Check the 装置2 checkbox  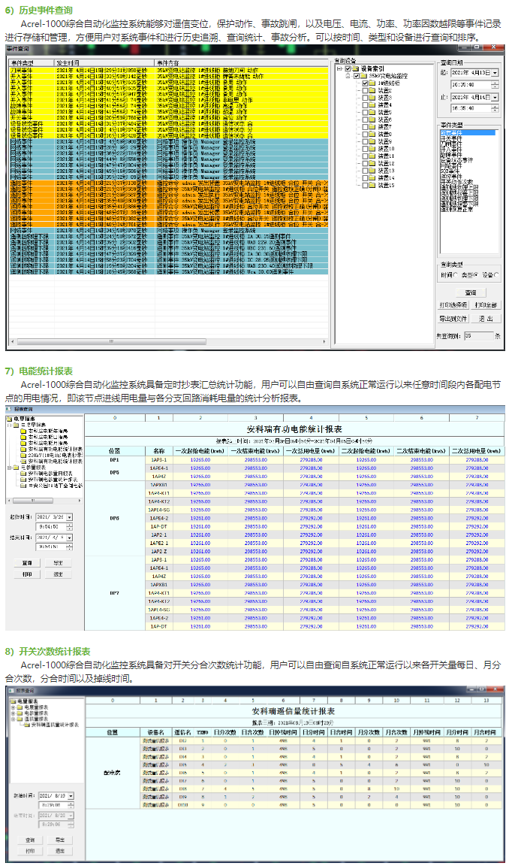(x=365, y=90)
